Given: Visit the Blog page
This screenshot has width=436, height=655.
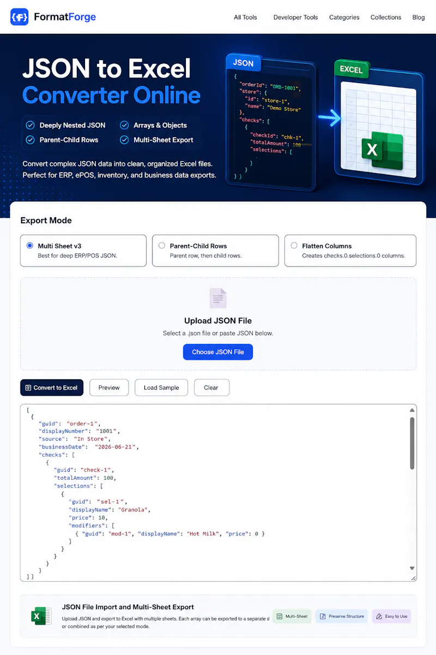Looking at the screenshot, I should pos(419,17).
